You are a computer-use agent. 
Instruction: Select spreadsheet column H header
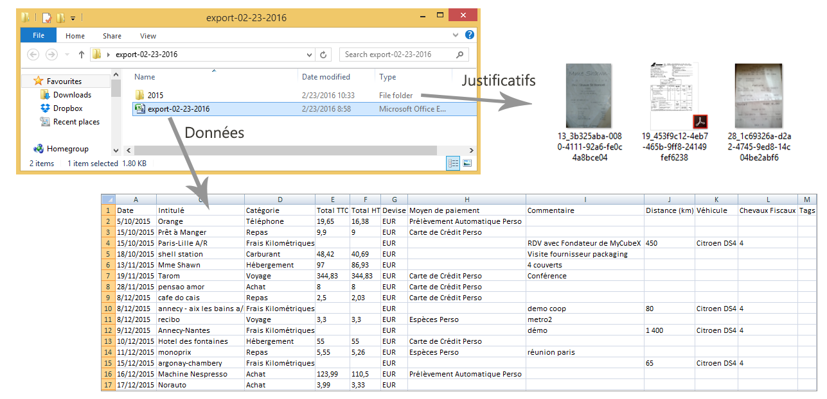coord(467,199)
